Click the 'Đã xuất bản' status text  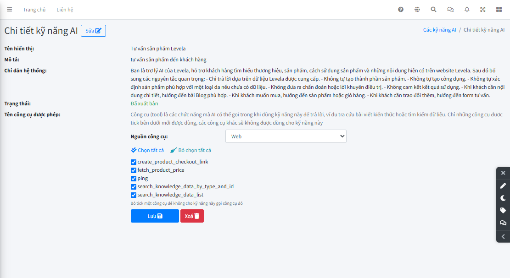coord(145,104)
